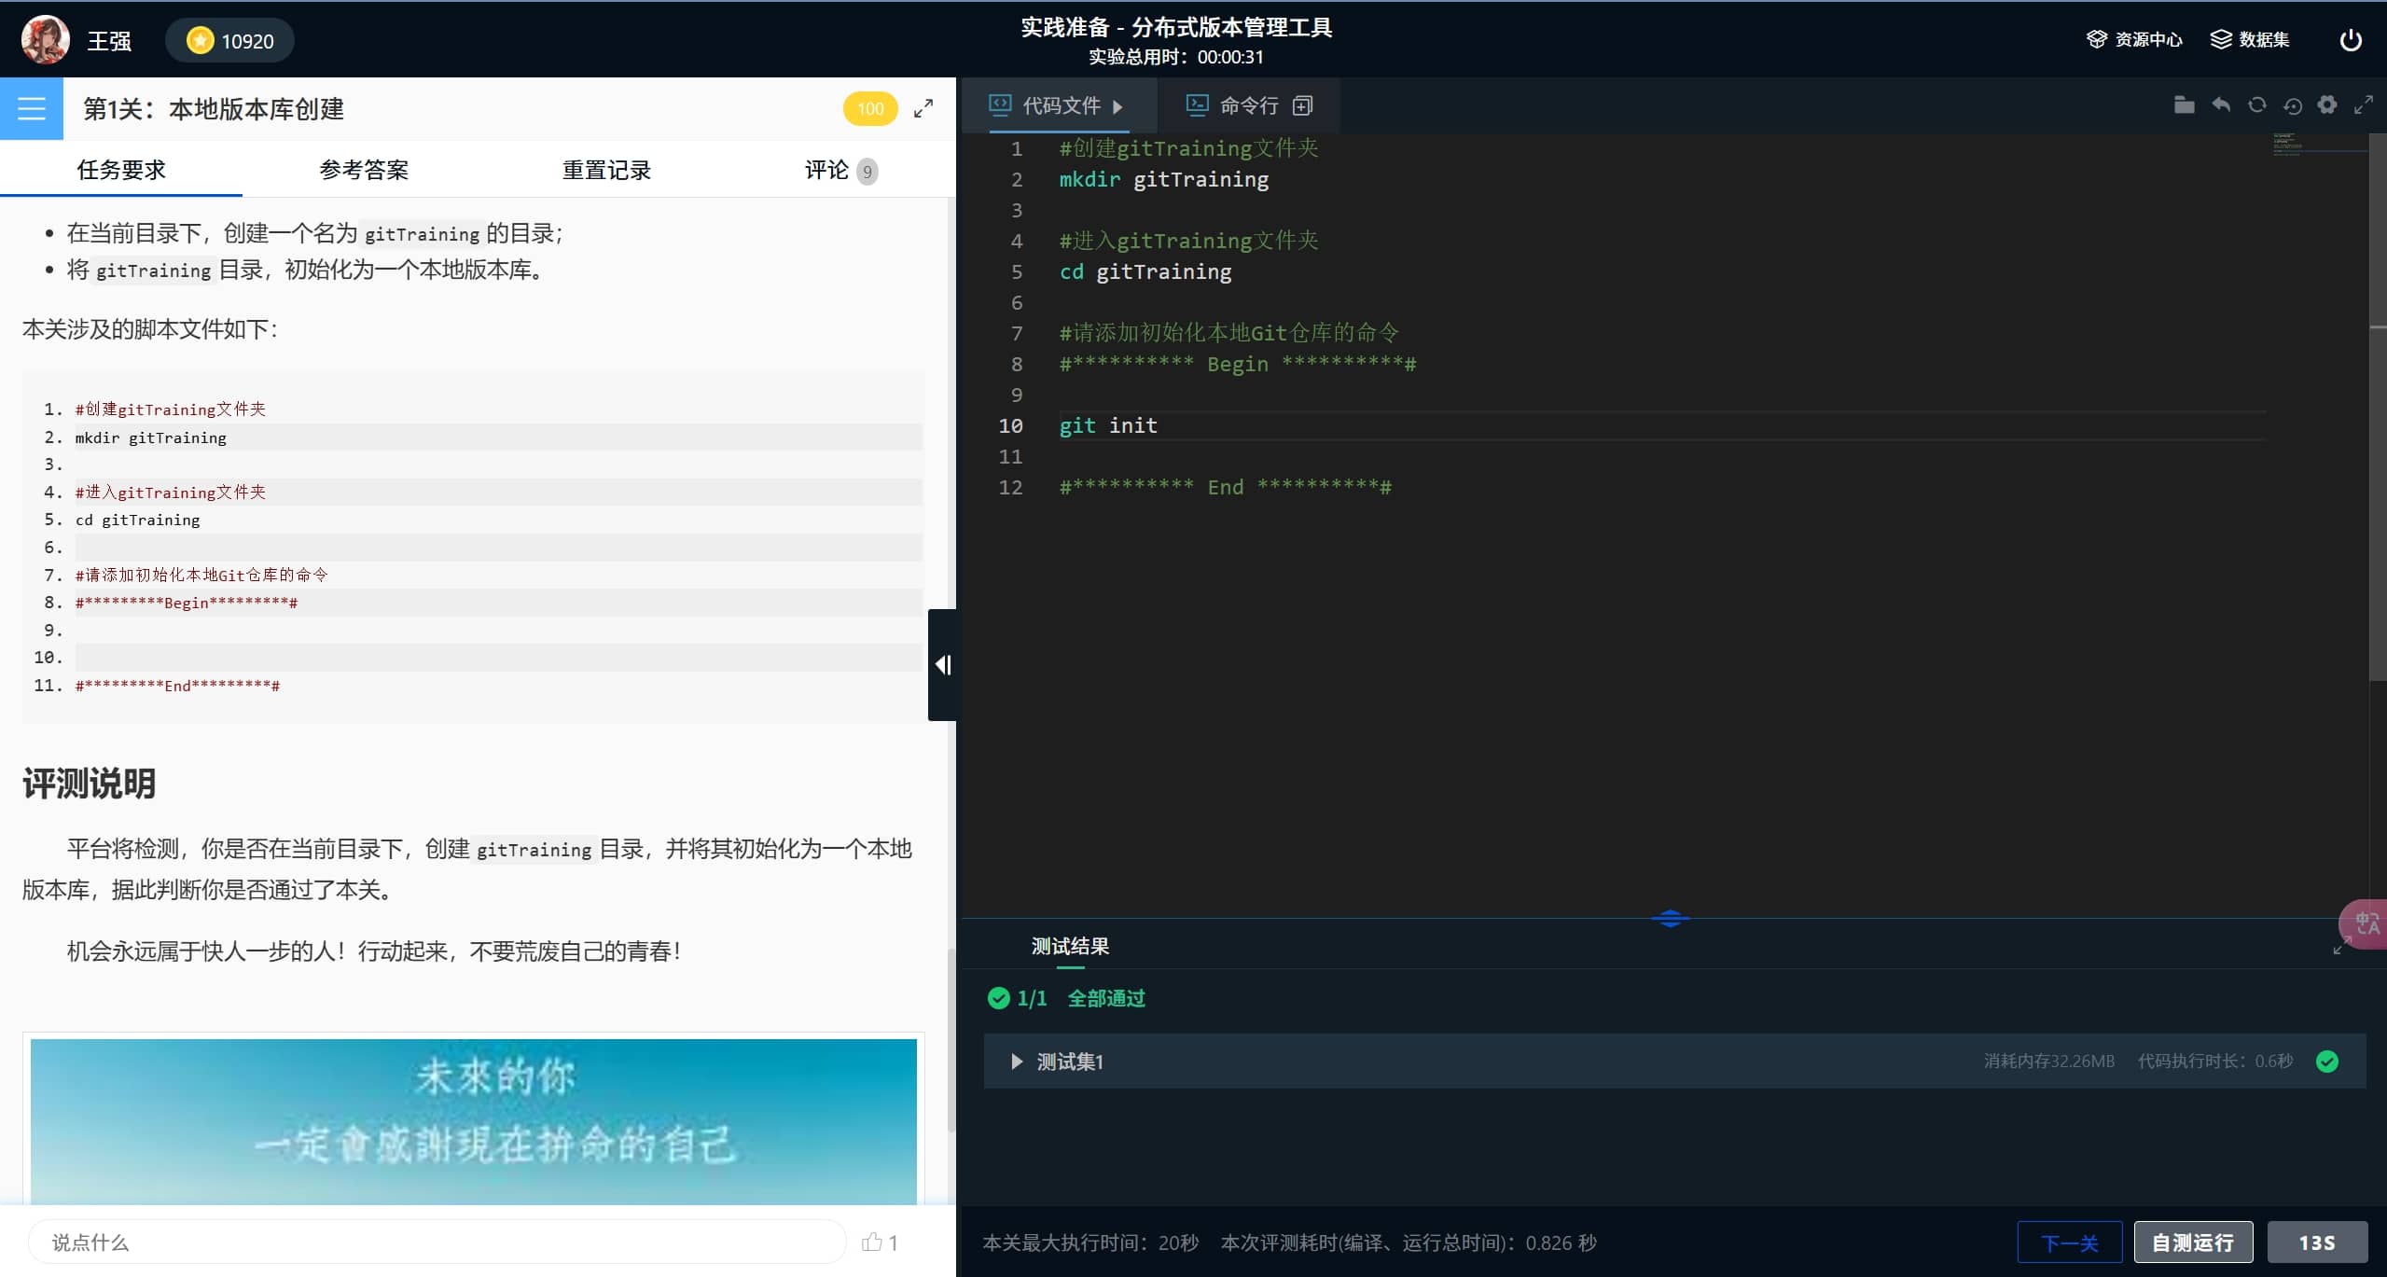
Task: Collapse the left task panel with side arrow
Action: pos(942,664)
